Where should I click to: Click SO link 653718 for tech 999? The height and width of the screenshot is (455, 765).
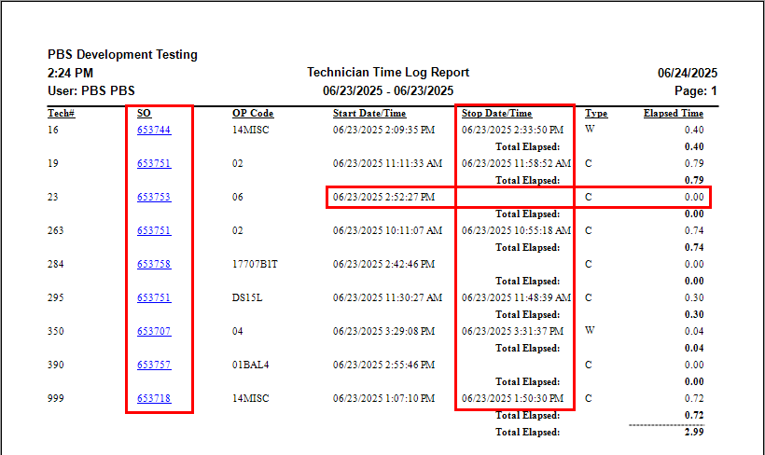pos(154,398)
